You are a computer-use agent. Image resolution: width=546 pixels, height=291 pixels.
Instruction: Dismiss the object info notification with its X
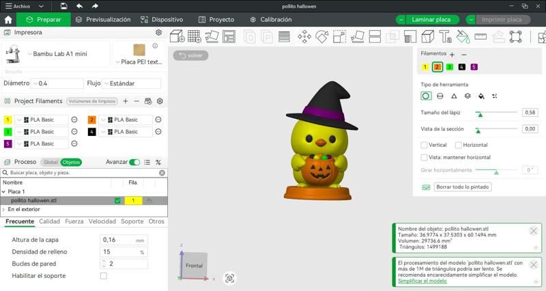click(x=534, y=231)
